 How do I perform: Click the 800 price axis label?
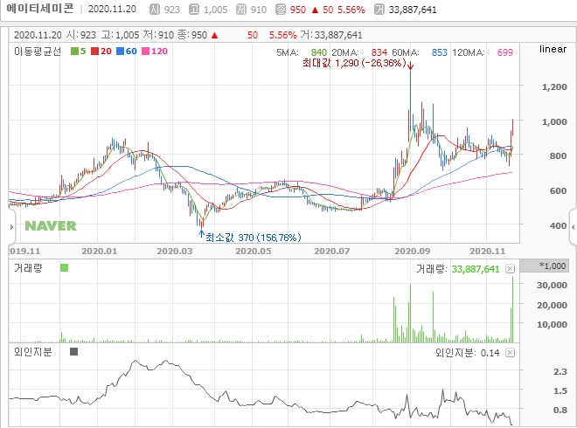pos(559,155)
